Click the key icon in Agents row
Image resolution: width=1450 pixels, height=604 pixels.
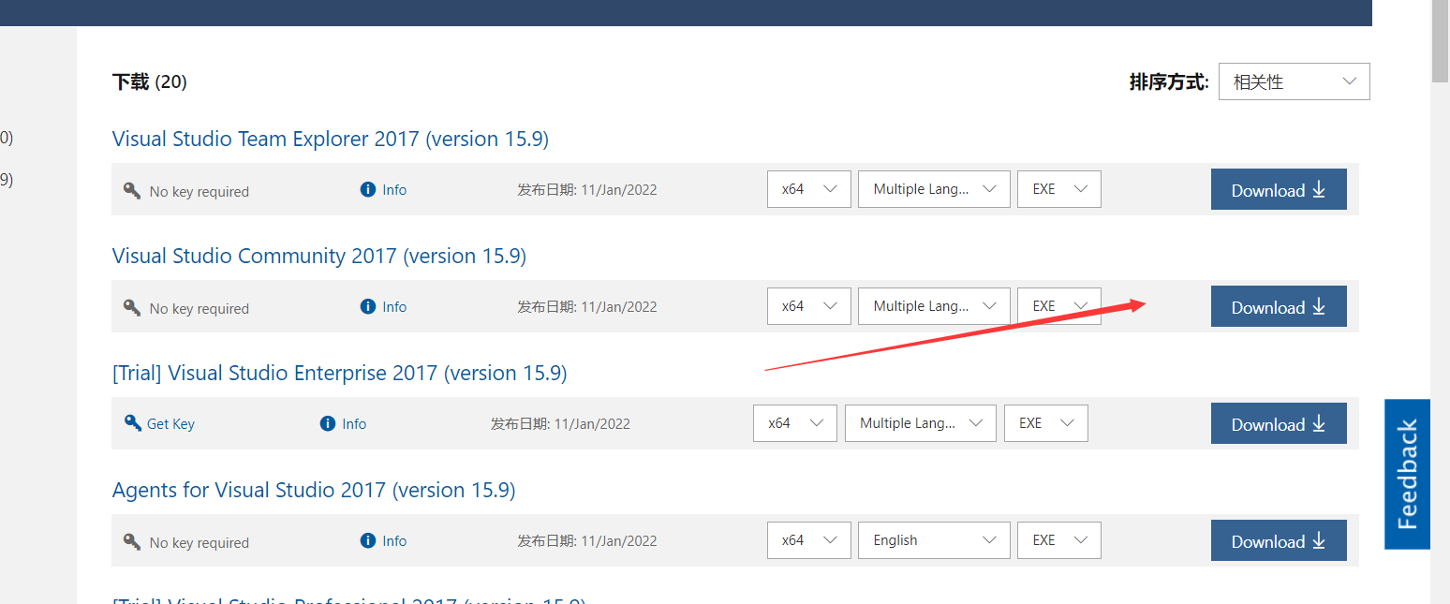pyautogui.click(x=132, y=541)
